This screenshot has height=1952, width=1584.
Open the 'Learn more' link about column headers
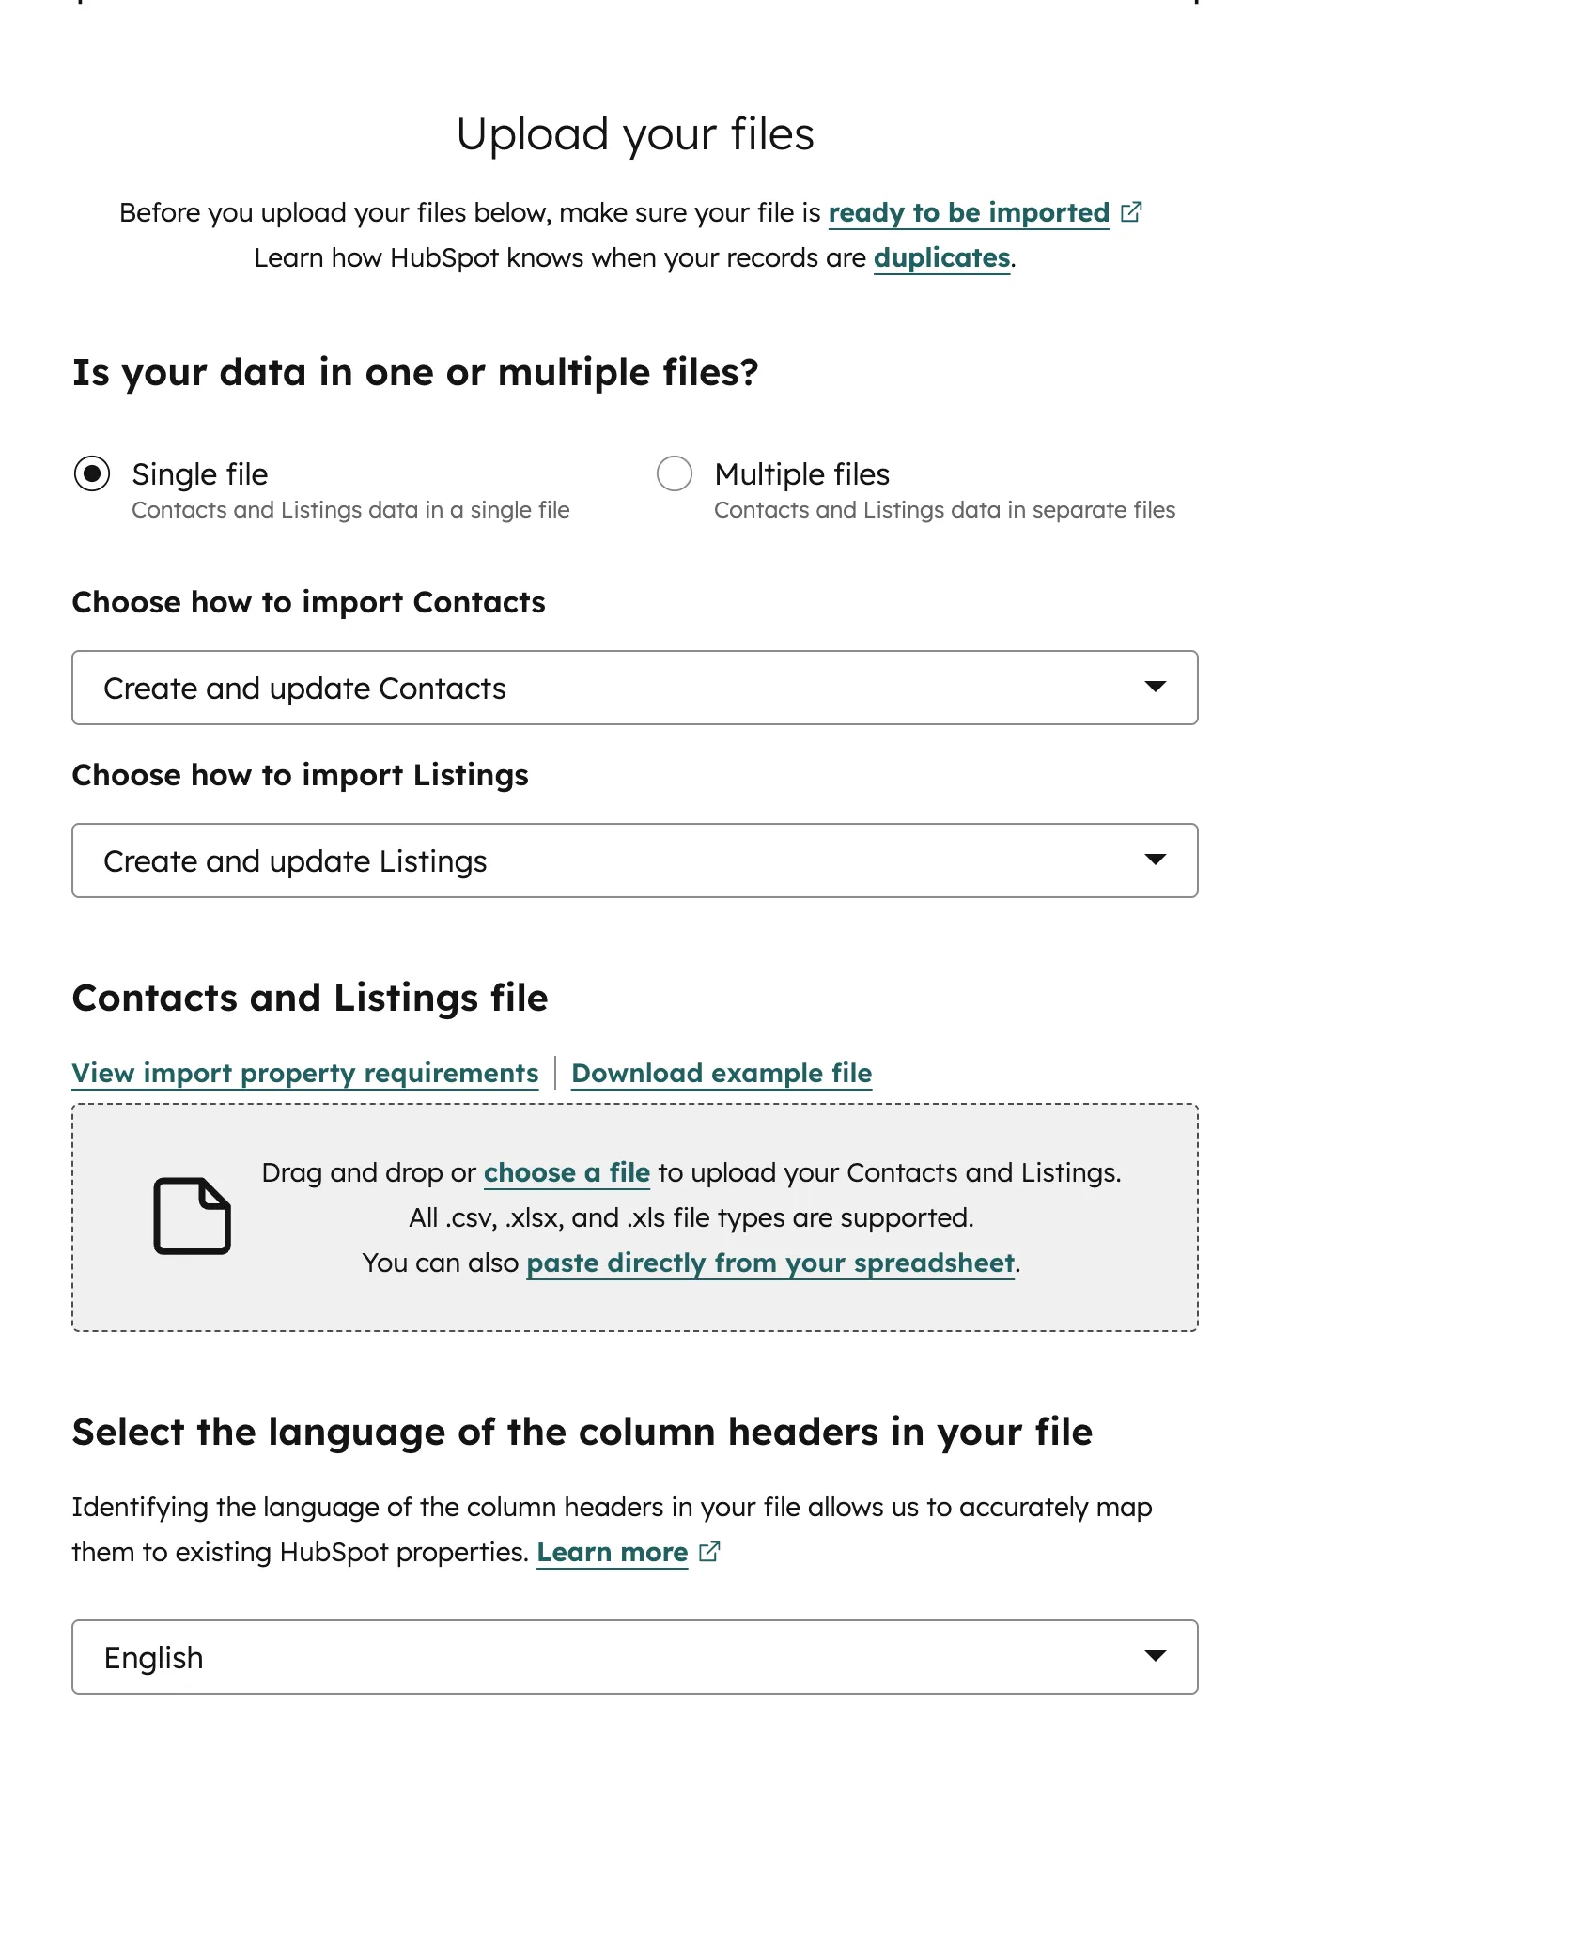pos(612,1552)
